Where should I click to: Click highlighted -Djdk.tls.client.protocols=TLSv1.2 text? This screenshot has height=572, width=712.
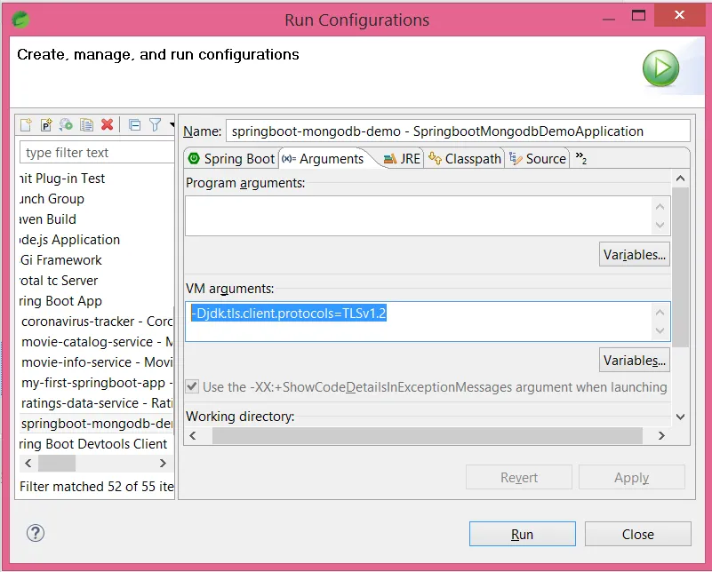[288, 313]
